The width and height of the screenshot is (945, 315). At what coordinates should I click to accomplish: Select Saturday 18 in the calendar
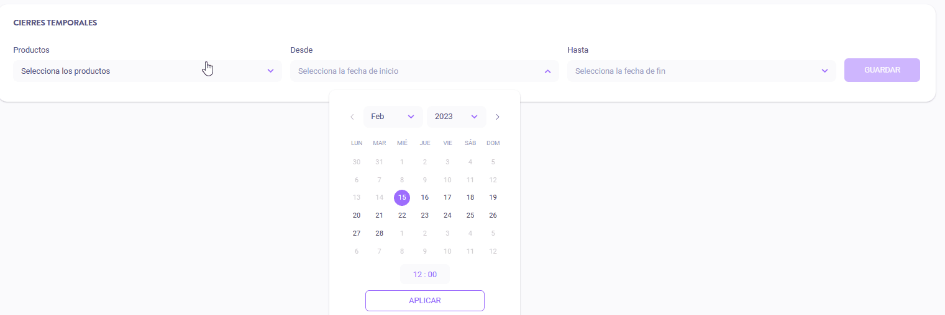tap(470, 198)
